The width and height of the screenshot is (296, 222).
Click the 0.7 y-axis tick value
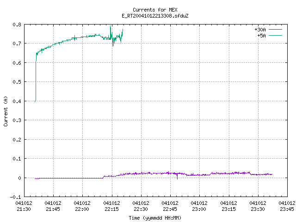(x=17, y=43)
